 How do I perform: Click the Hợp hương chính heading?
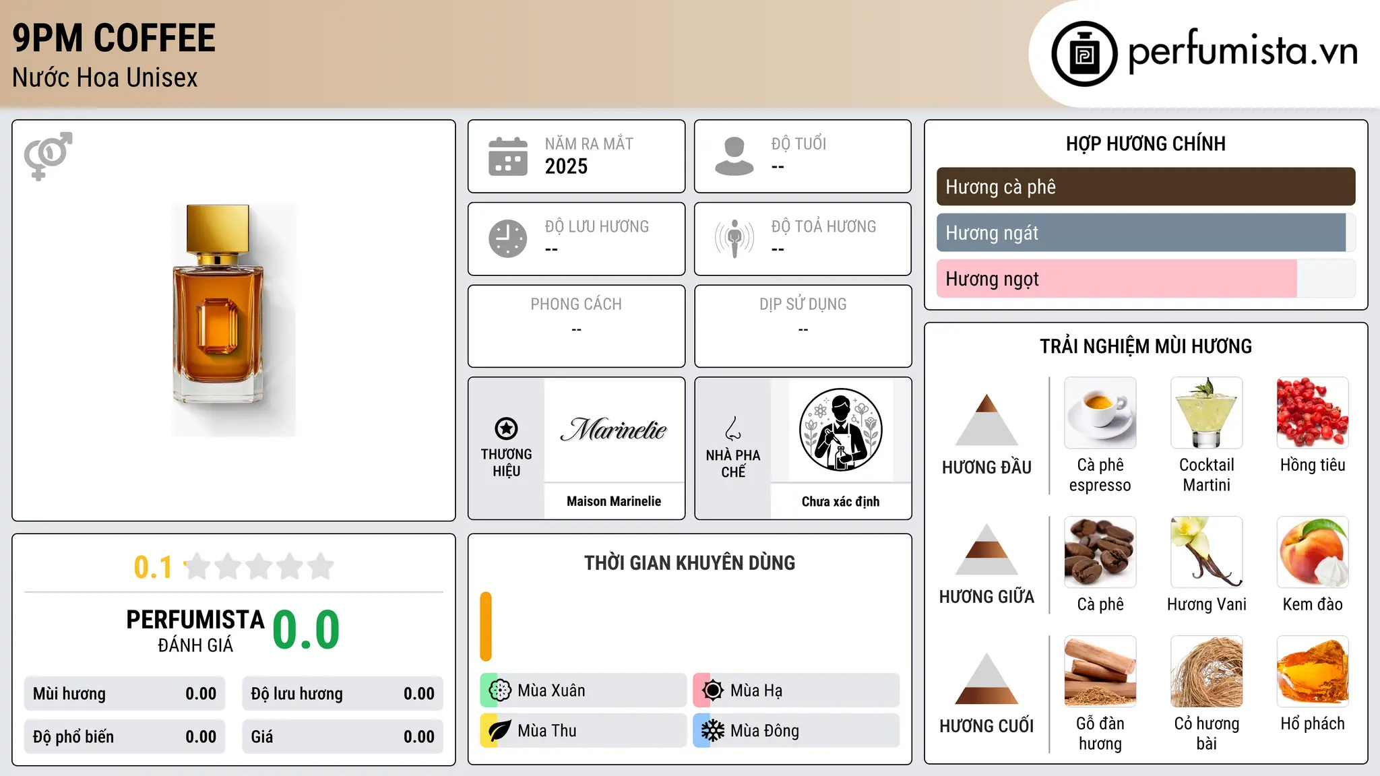[1146, 143]
